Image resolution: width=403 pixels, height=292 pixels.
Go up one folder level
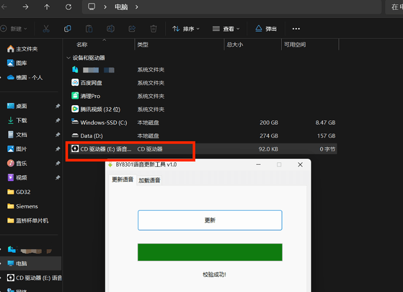pyautogui.click(x=47, y=7)
